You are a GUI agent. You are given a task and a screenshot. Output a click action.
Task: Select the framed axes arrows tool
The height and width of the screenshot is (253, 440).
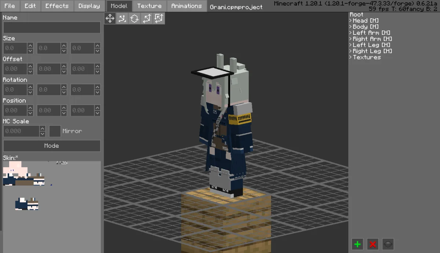[x=159, y=19]
